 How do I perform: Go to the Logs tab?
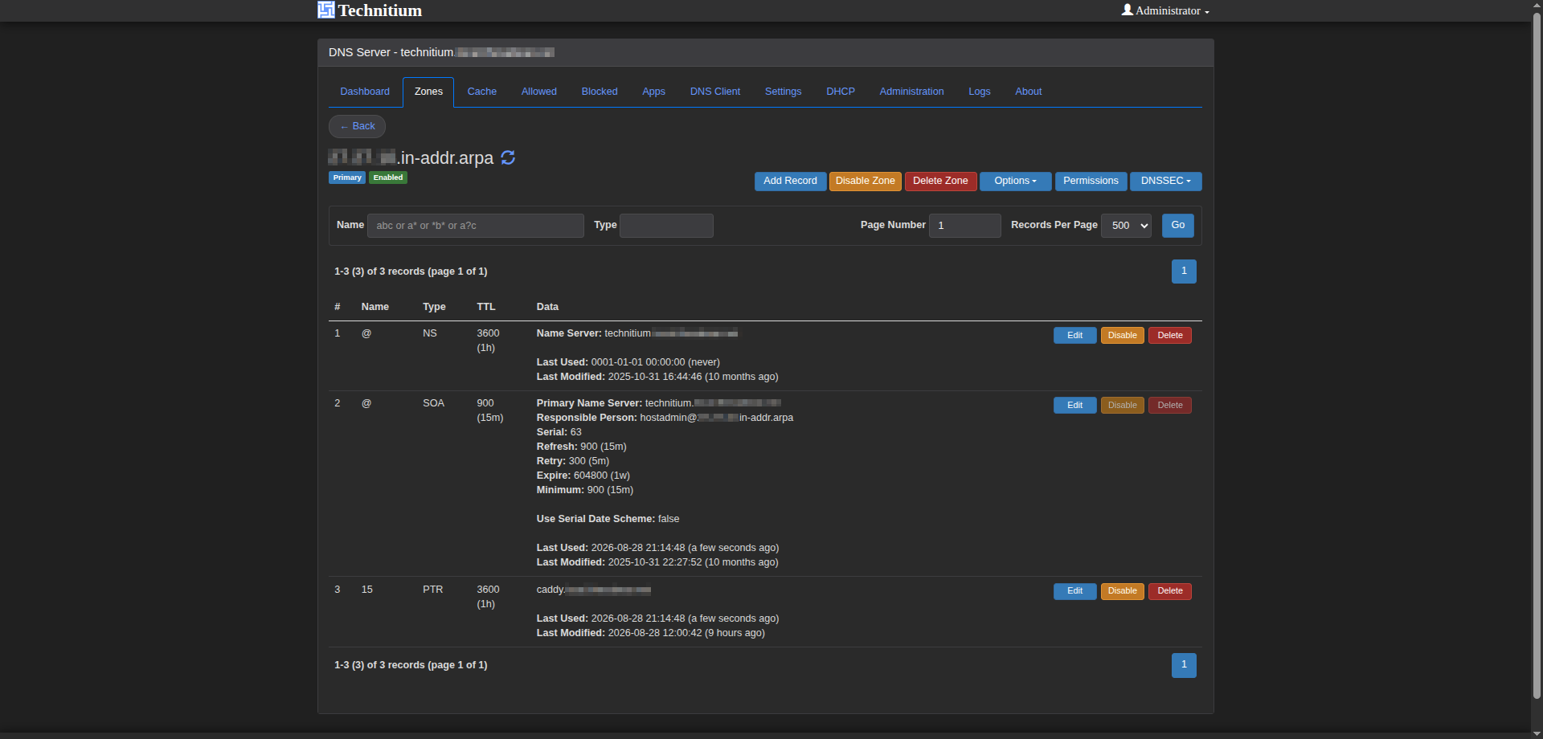tap(979, 92)
